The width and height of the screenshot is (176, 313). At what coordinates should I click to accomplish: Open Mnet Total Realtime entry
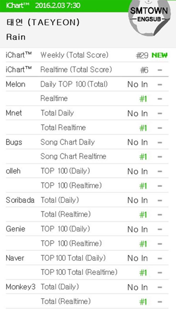(x=63, y=128)
